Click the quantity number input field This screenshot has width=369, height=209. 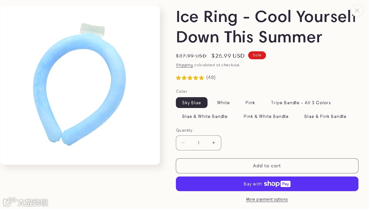pos(199,143)
